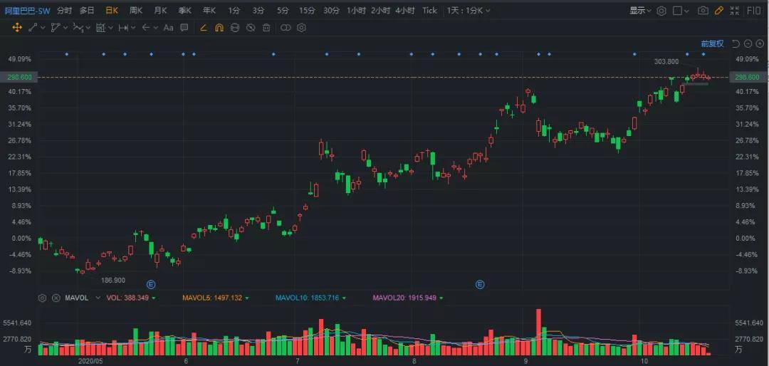Add a comment note to chart
The image size is (769, 366).
click(x=184, y=28)
